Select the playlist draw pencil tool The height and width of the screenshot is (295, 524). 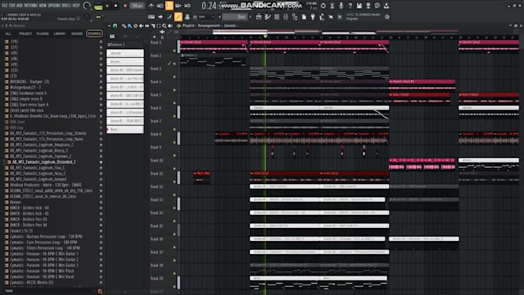coord(124,25)
